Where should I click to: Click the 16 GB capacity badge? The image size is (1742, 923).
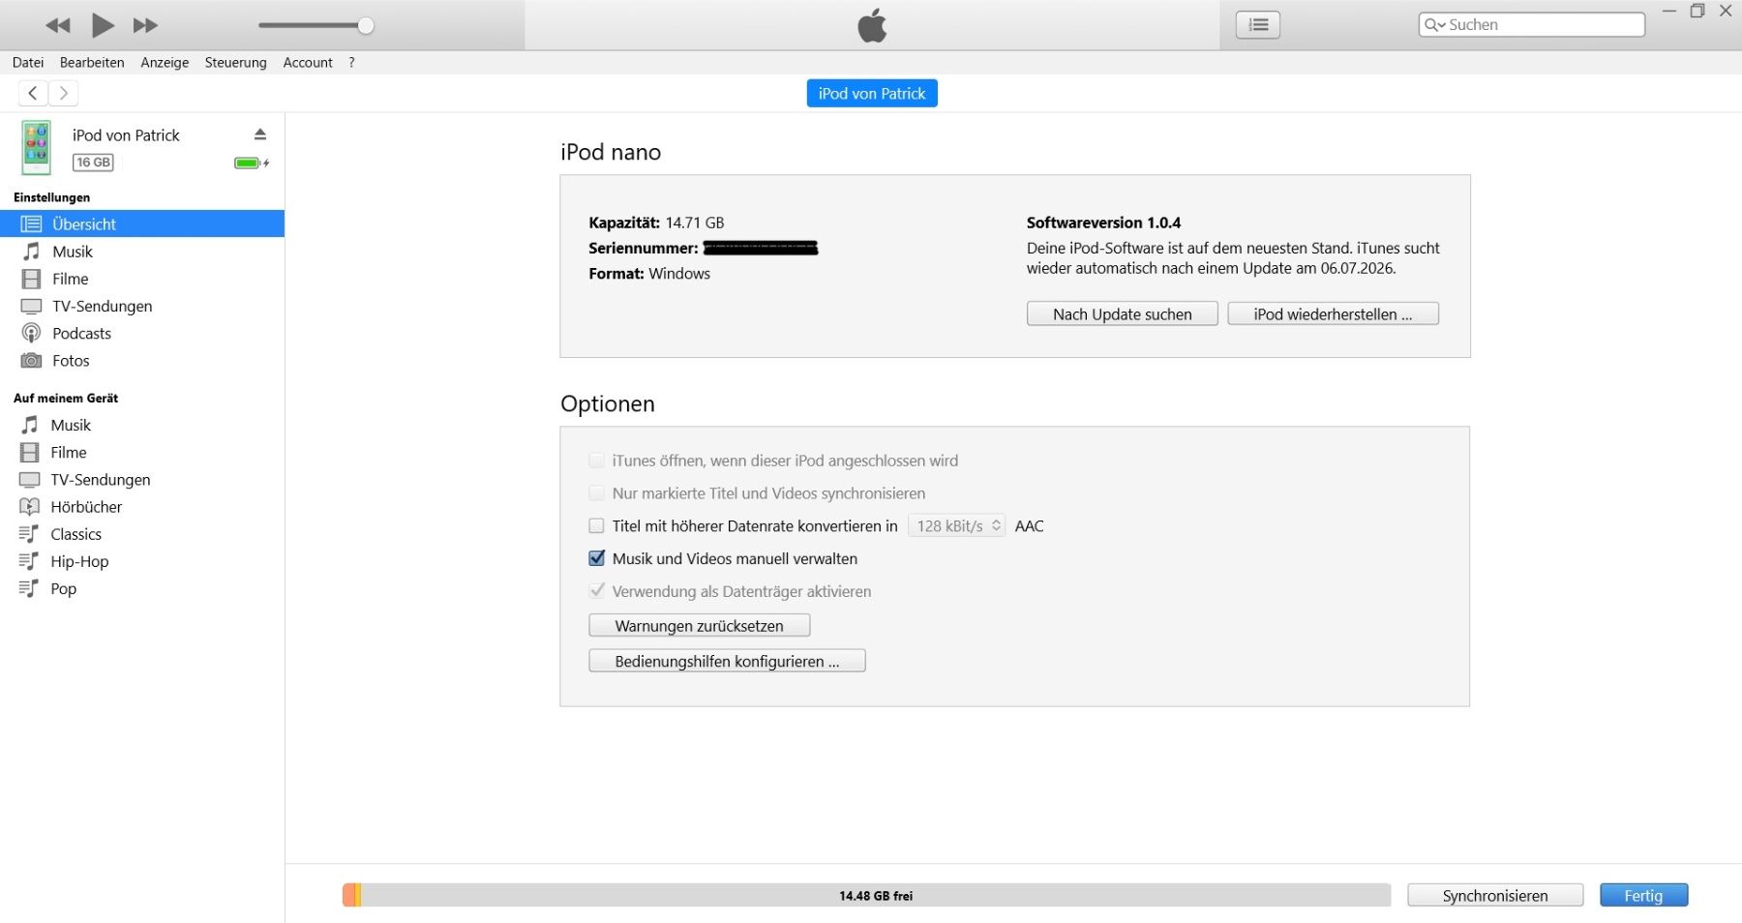point(93,163)
